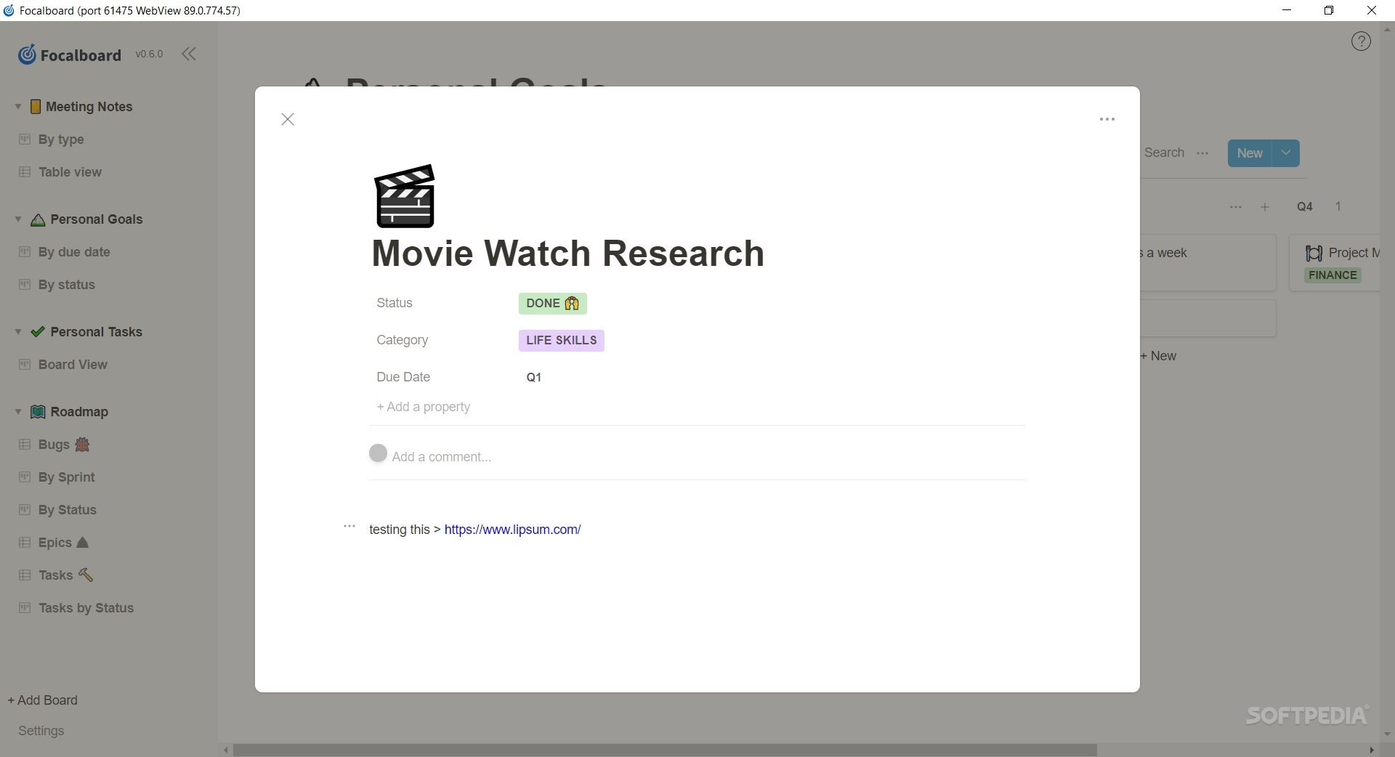The height and width of the screenshot is (757, 1395).
Task: Open the Bugs view in Roadmap
Action: [54, 445]
